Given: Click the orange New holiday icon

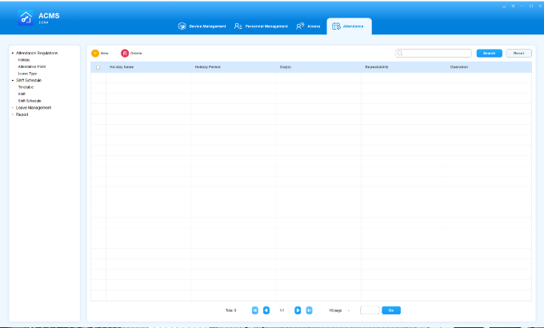Looking at the screenshot, I should [95, 53].
